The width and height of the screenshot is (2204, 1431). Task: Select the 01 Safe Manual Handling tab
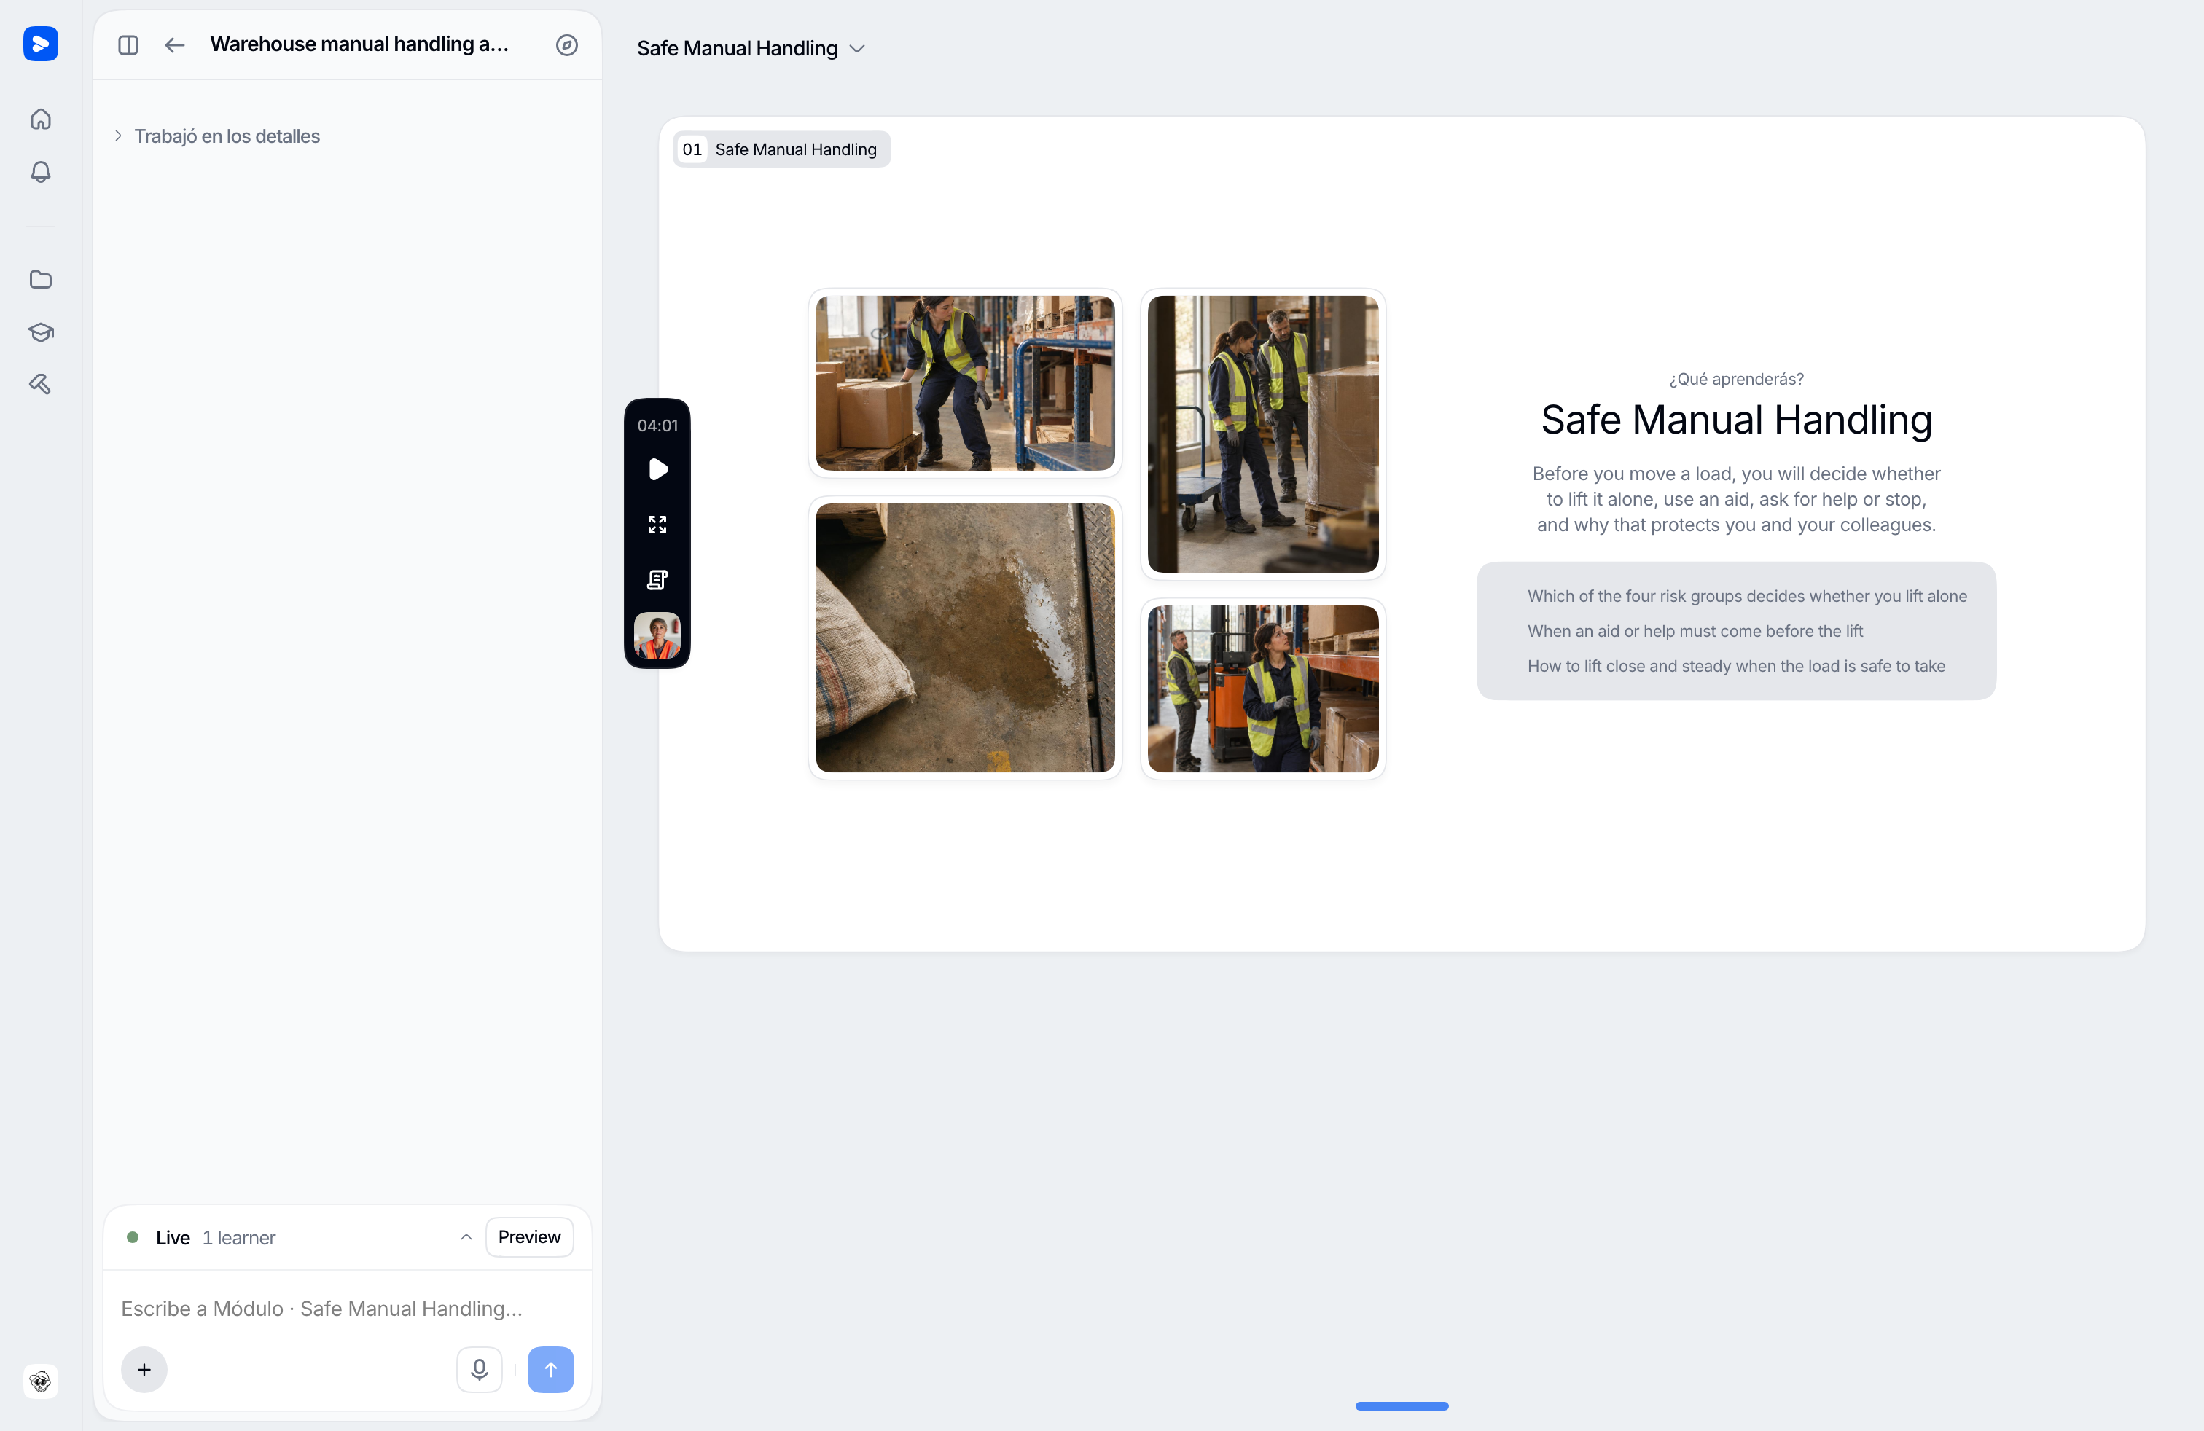781,149
